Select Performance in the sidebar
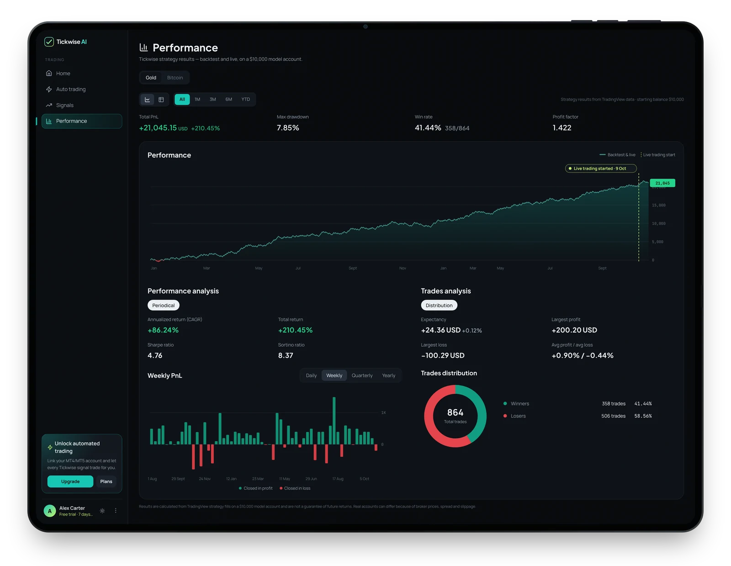Screen dimensions: 731x566 tap(82, 121)
